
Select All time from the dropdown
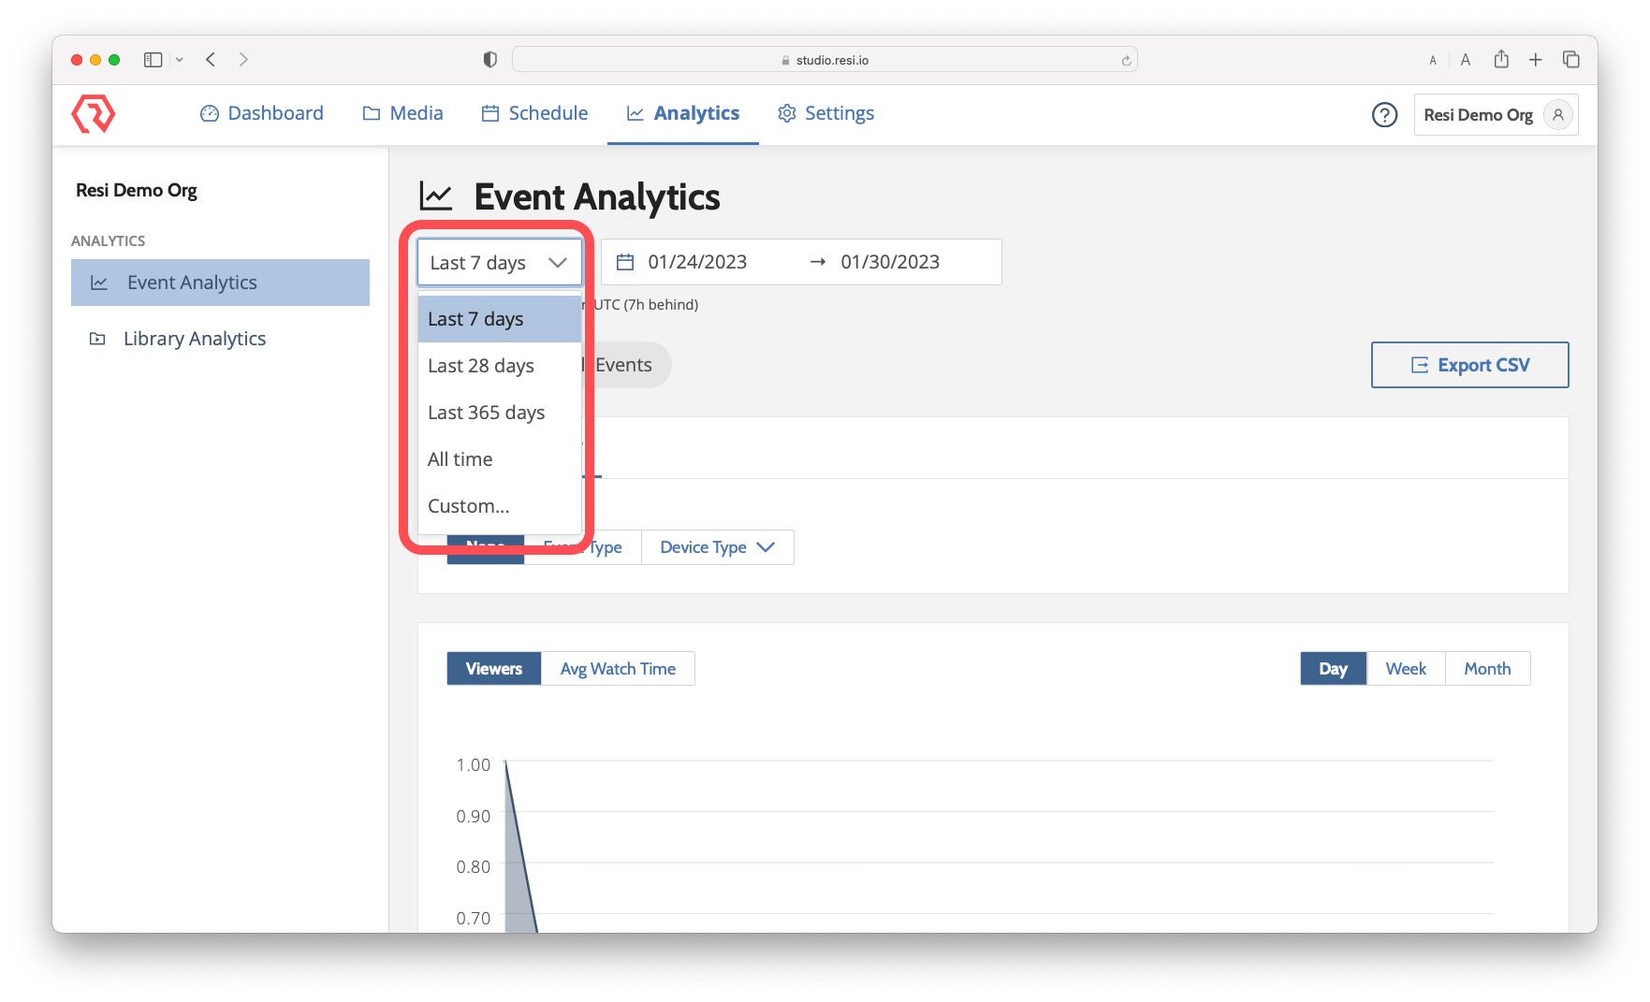(x=460, y=459)
